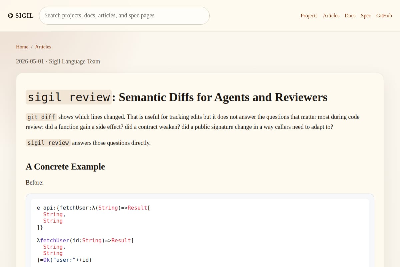Click the 'λfetchUser(id:String)' code line

[x=85, y=240]
